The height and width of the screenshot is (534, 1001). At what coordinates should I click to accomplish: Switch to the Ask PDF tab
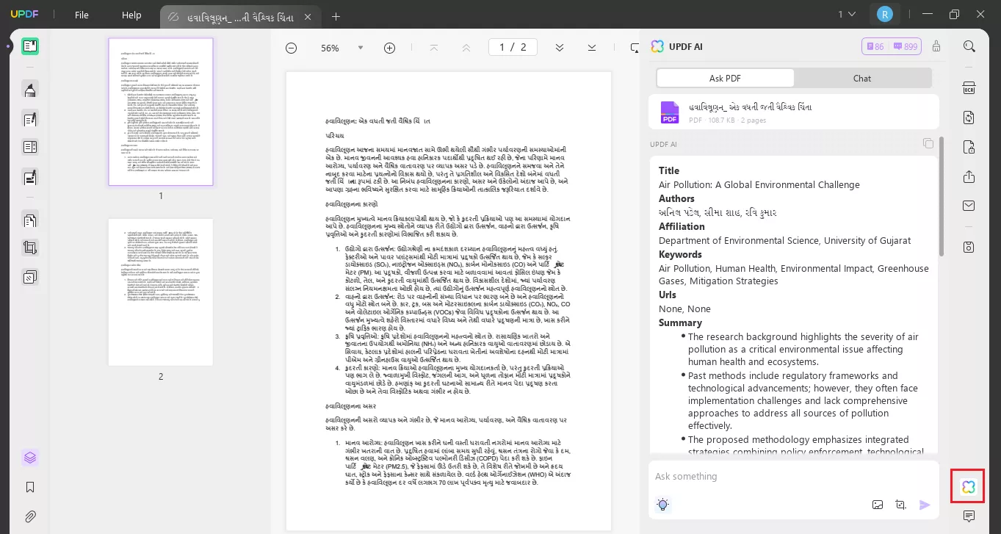(725, 78)
